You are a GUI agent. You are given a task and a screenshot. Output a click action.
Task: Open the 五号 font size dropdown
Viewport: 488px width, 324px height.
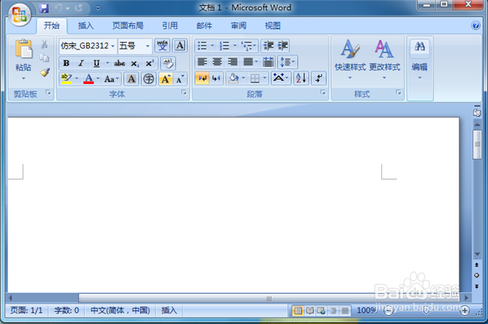coord(148,46)
